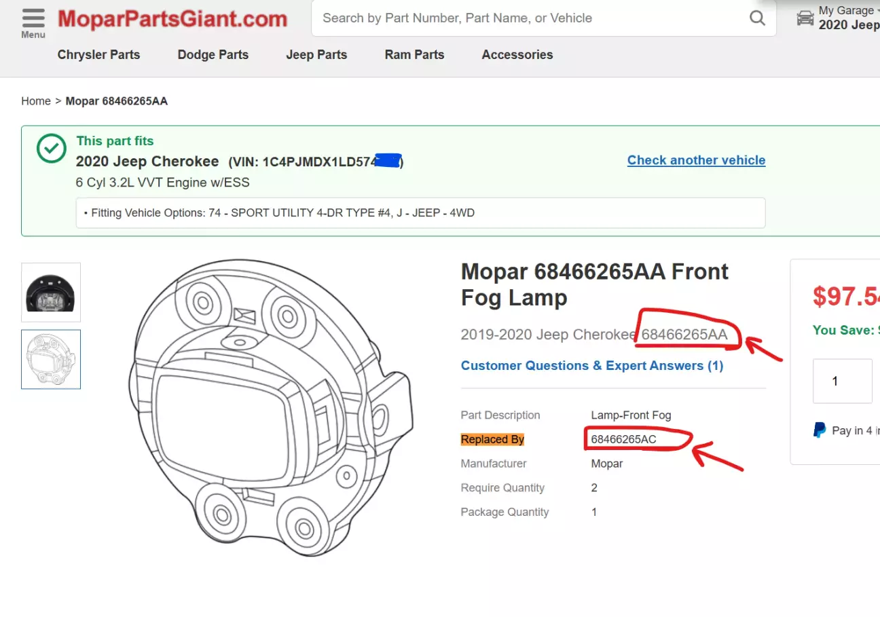
Task: Click the Home breadcrumb link
Action: point(36,101)
